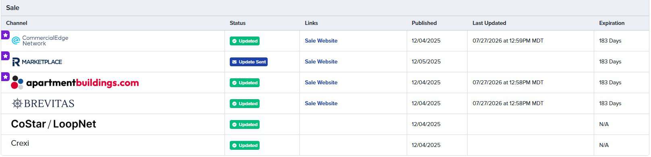The height and width of the screenshot is (157, 651).
Task: Click the R Marketplace logo
Action: tap(37, 62)
